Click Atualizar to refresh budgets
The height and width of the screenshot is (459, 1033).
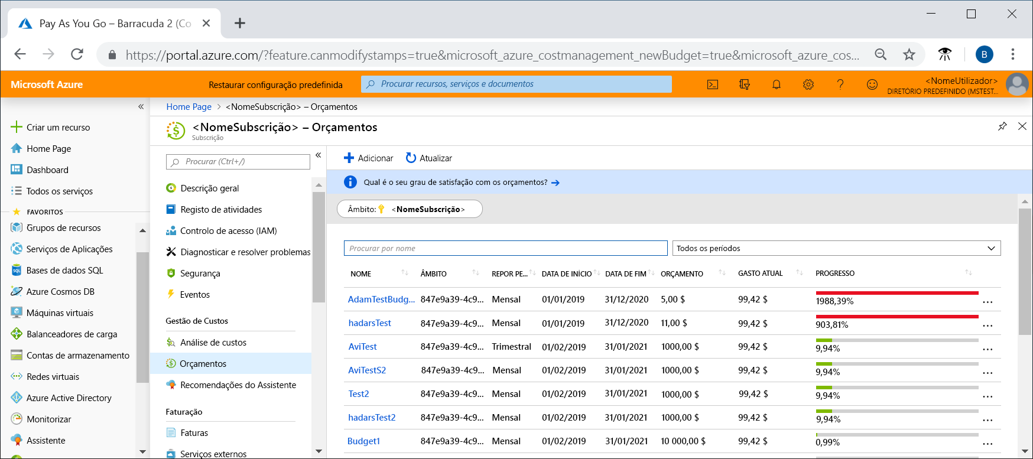point(429,158)
